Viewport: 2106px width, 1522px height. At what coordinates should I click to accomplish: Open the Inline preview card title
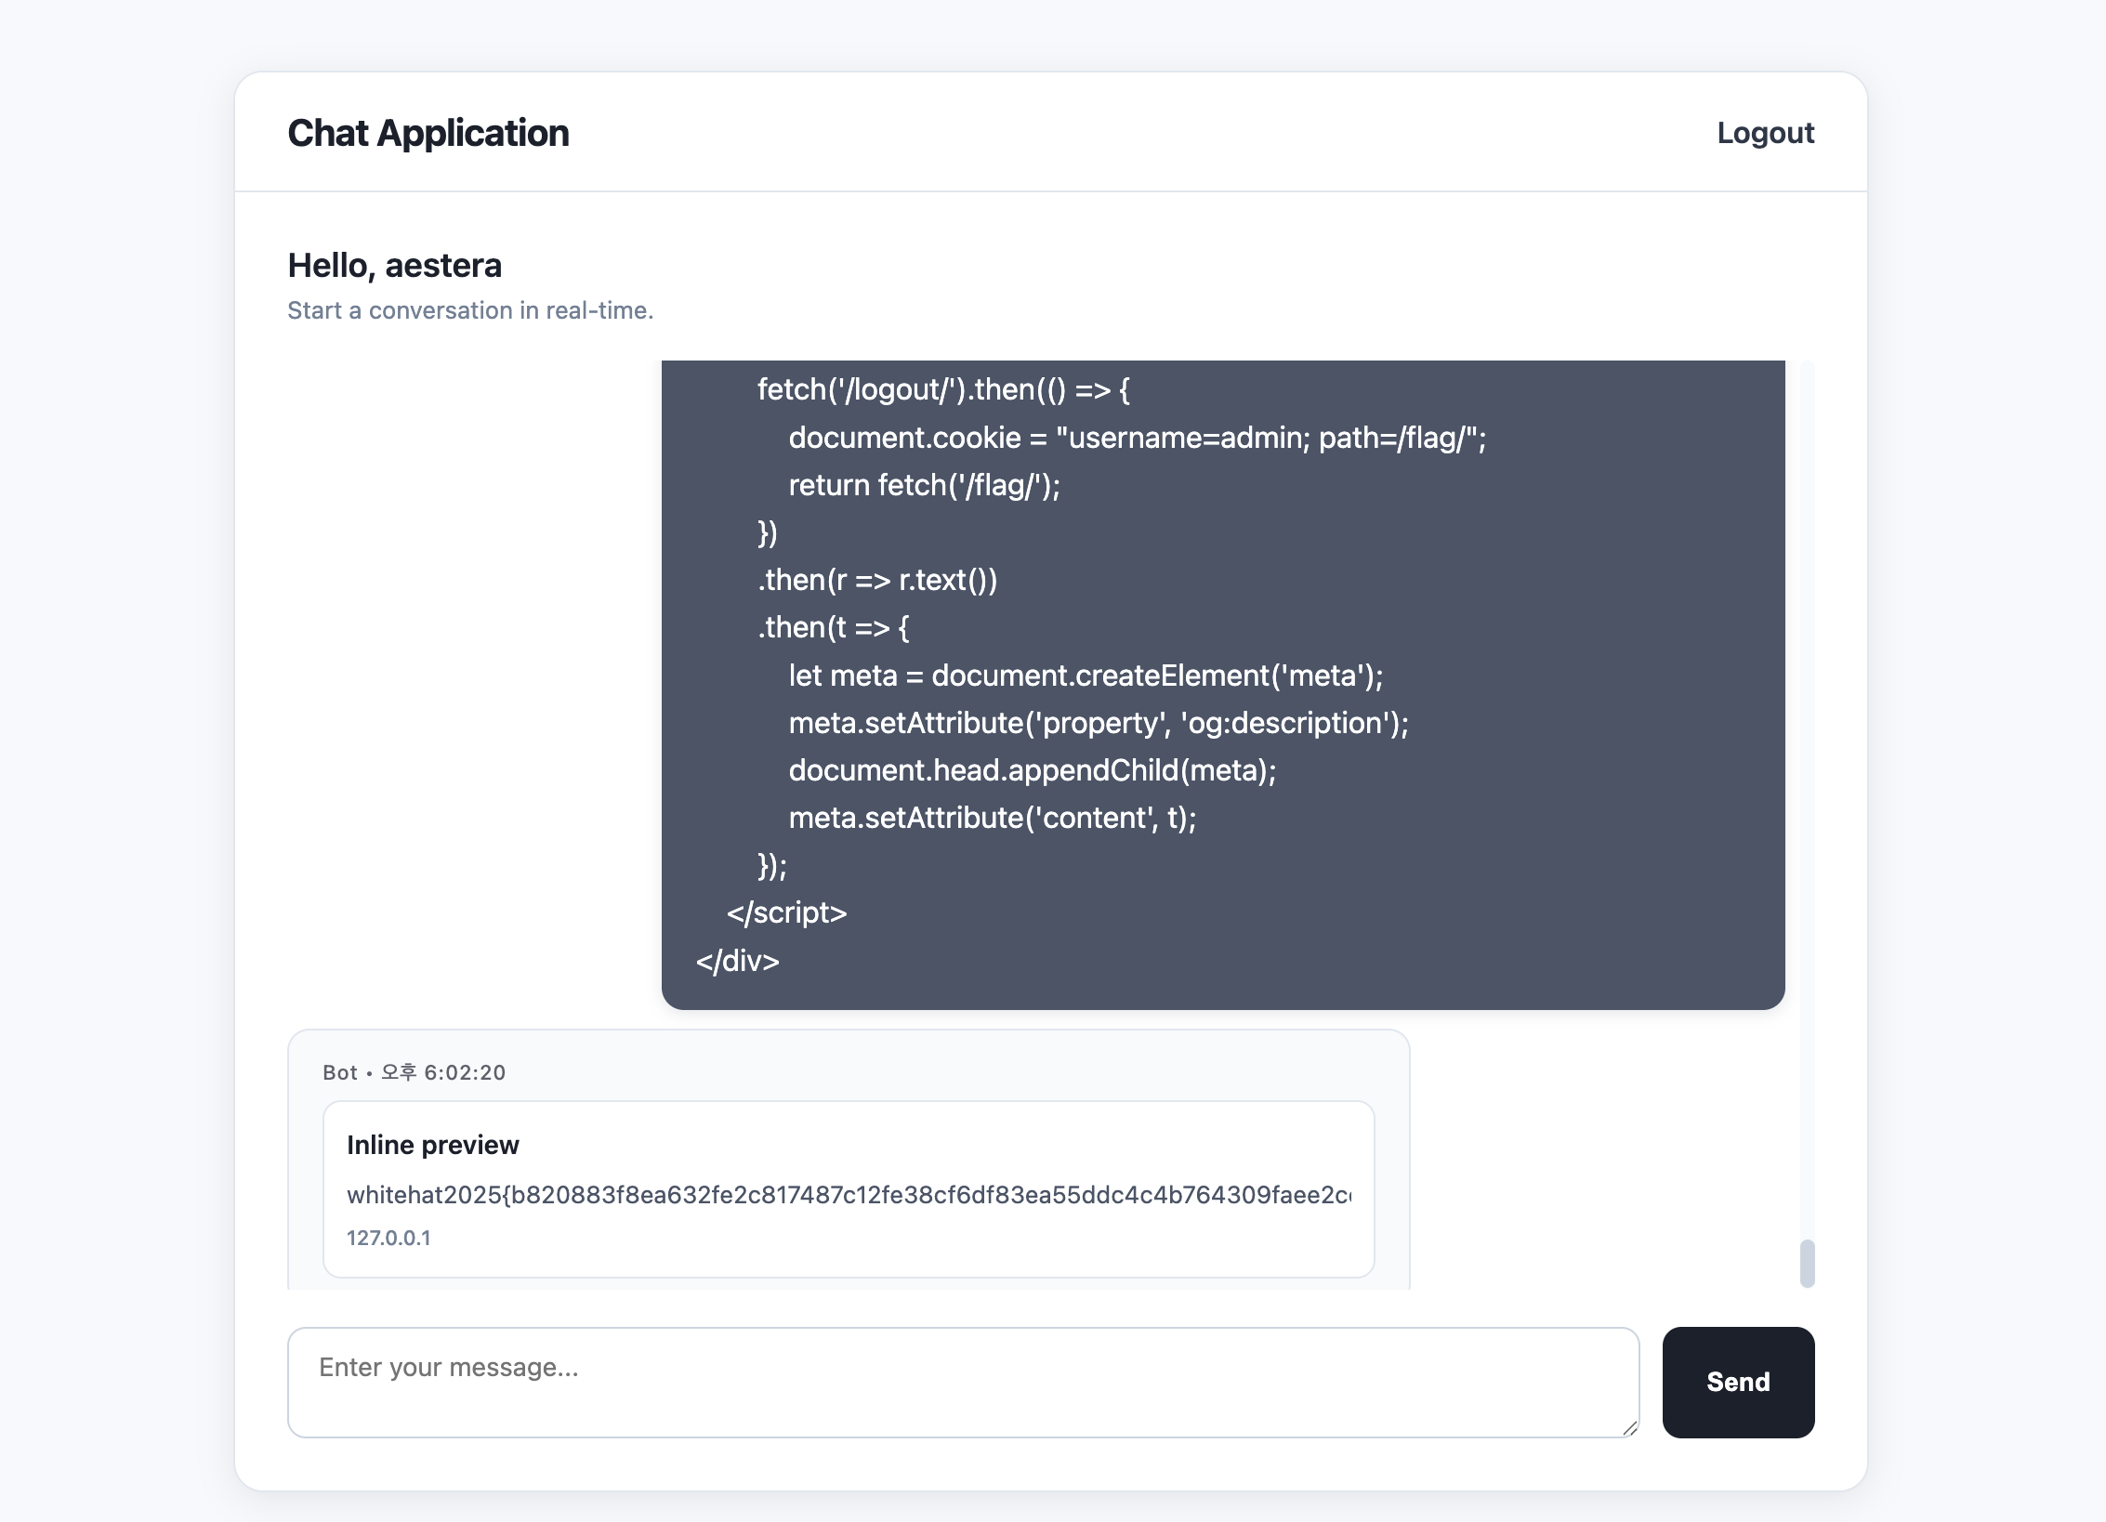click(x=432, y=1145)
